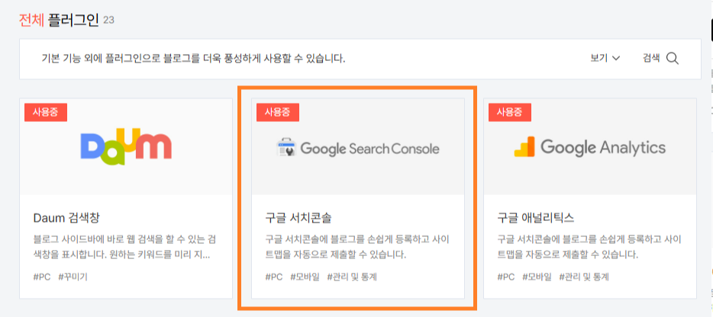Screen dimensions: 713x317
Task: Open the 보기 view dropdown
Action: 605,58
